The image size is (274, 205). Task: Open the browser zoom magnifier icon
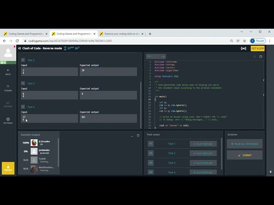pyautogui.click(x=232, y=41)
